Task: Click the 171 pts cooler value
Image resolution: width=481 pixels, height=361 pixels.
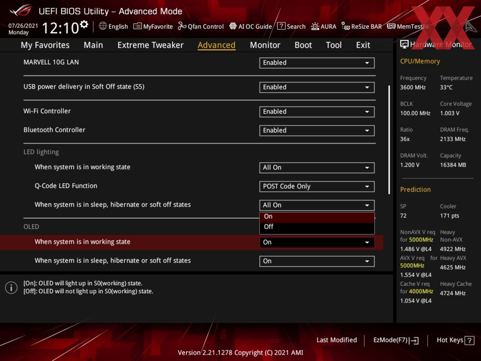Action: 450,216
